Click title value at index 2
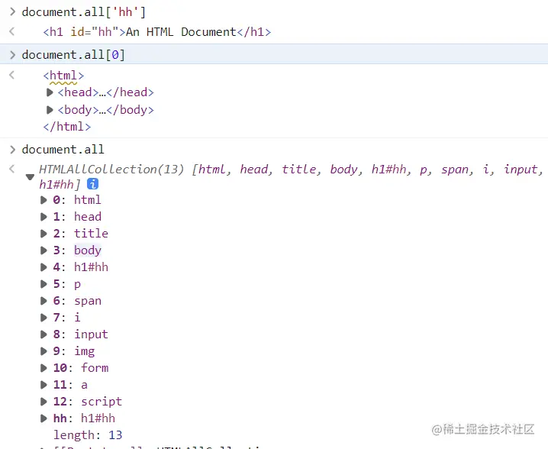The image size is (548, 449). point(91,234)
